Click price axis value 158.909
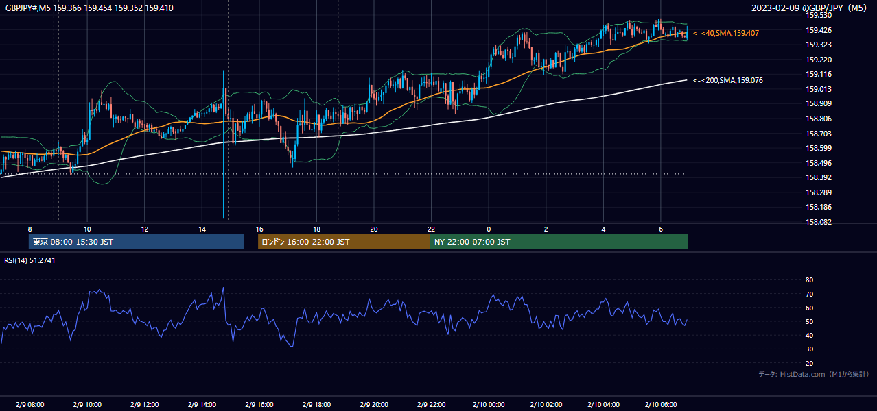 click(x=819, y=104)
